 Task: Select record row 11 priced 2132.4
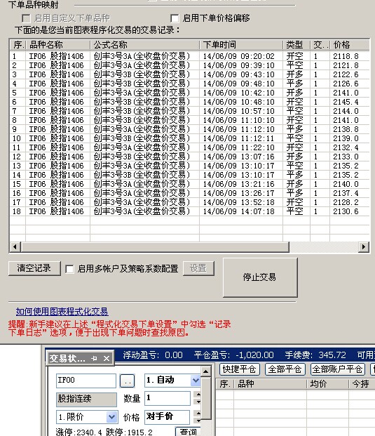click(x=189, y=147)
